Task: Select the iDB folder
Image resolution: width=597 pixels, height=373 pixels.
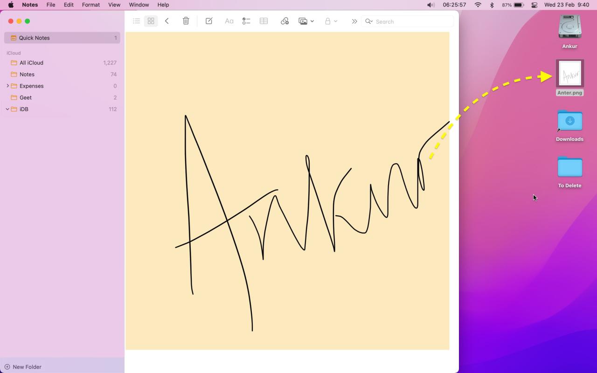Action: click(x=62, y=109)
